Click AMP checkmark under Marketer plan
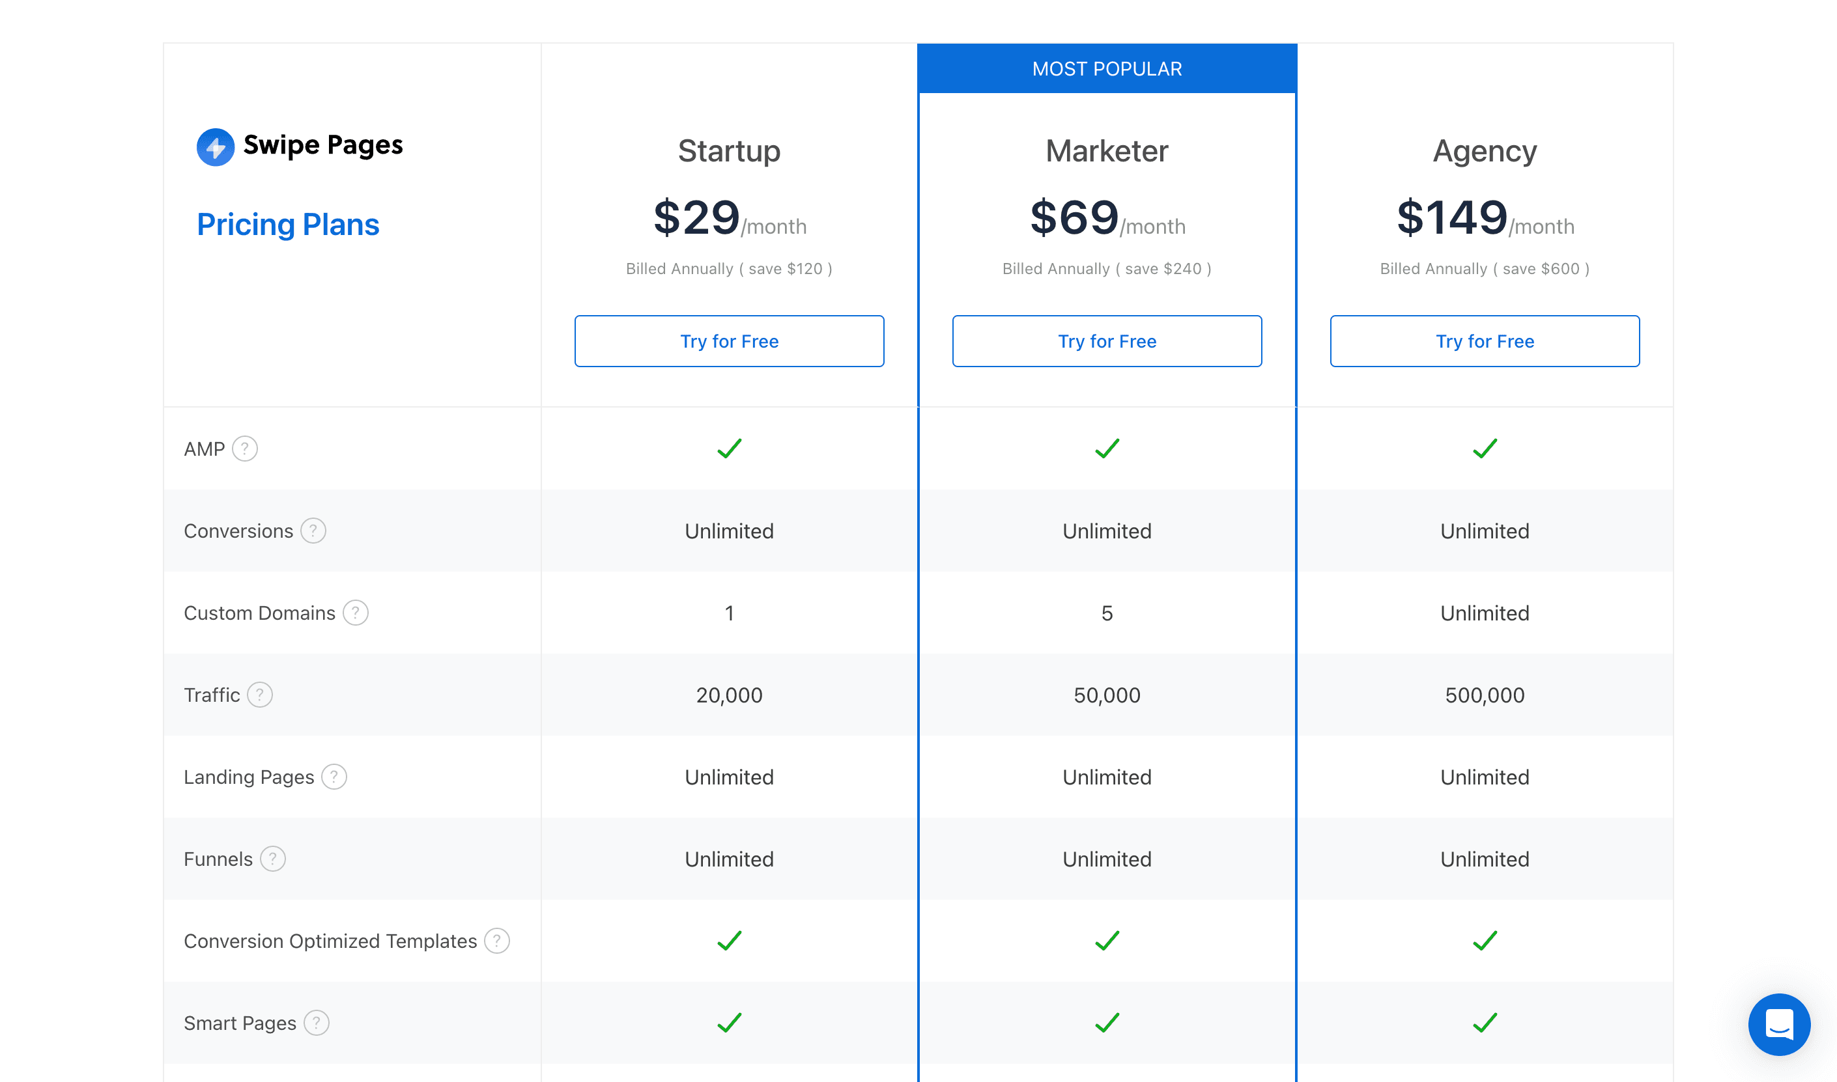The image size is (1837, 1082). pos(1107,449)
